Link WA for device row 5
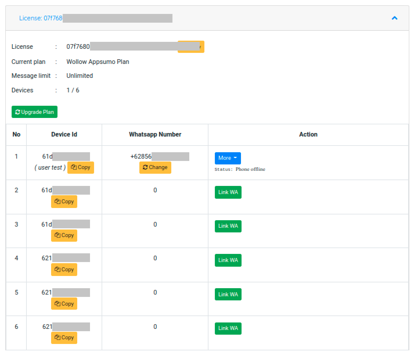This screenshot has height=355, width=414. pyautogui.click(x=228, y=294)
